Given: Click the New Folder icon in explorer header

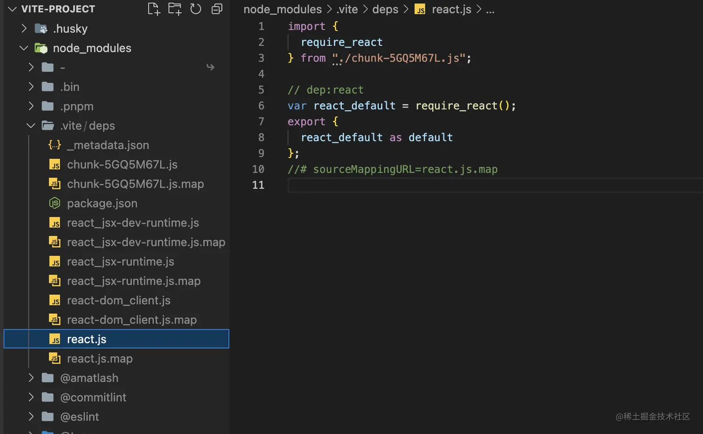Looking at the screenshot, I should [175, 9].
